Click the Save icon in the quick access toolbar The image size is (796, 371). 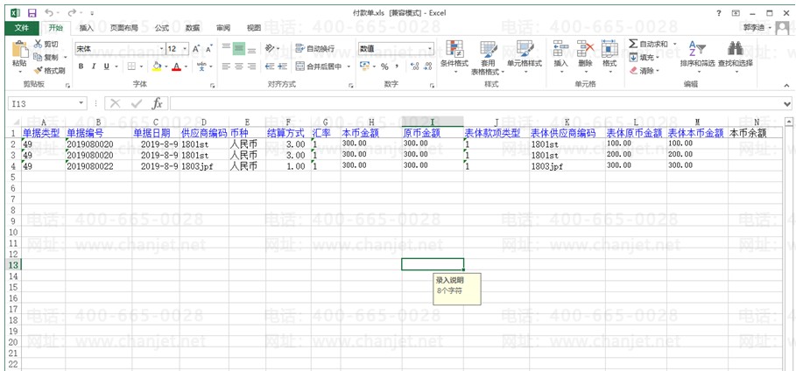click(x=32, y=13)
